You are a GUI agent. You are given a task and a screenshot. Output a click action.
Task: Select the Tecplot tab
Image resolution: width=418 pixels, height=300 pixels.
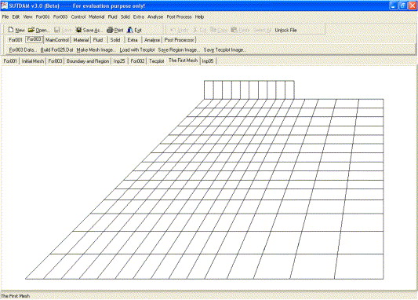click(157, 61)
